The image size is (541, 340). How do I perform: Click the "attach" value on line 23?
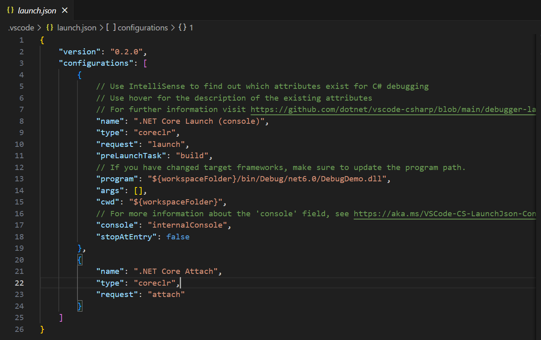pos(166,295)
